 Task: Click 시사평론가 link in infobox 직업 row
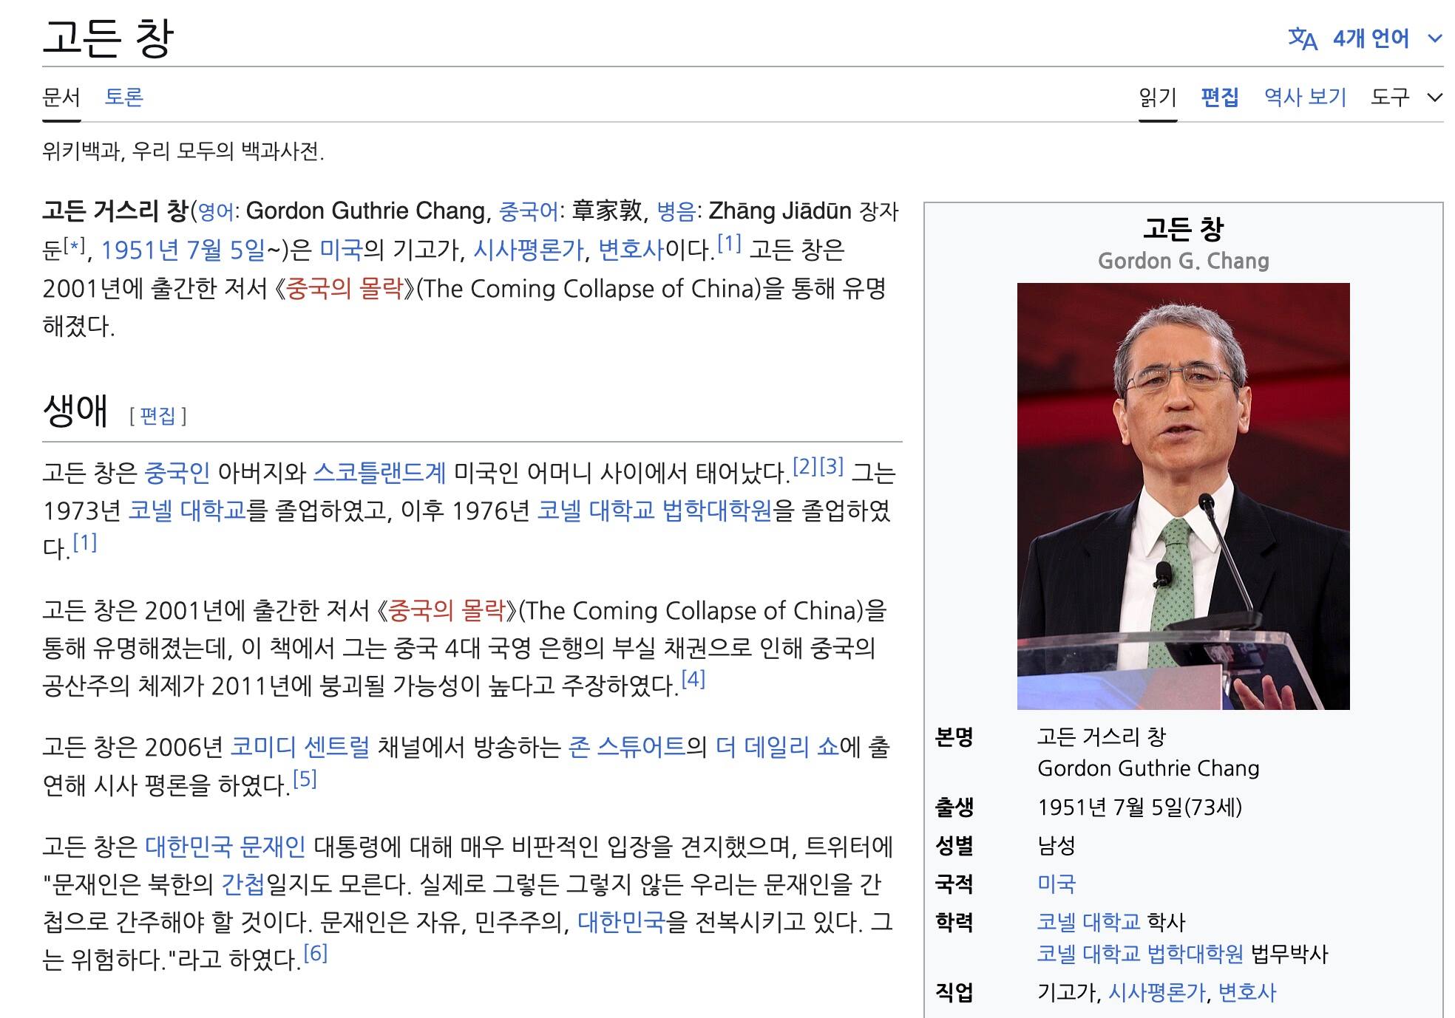click(1157, 992)
